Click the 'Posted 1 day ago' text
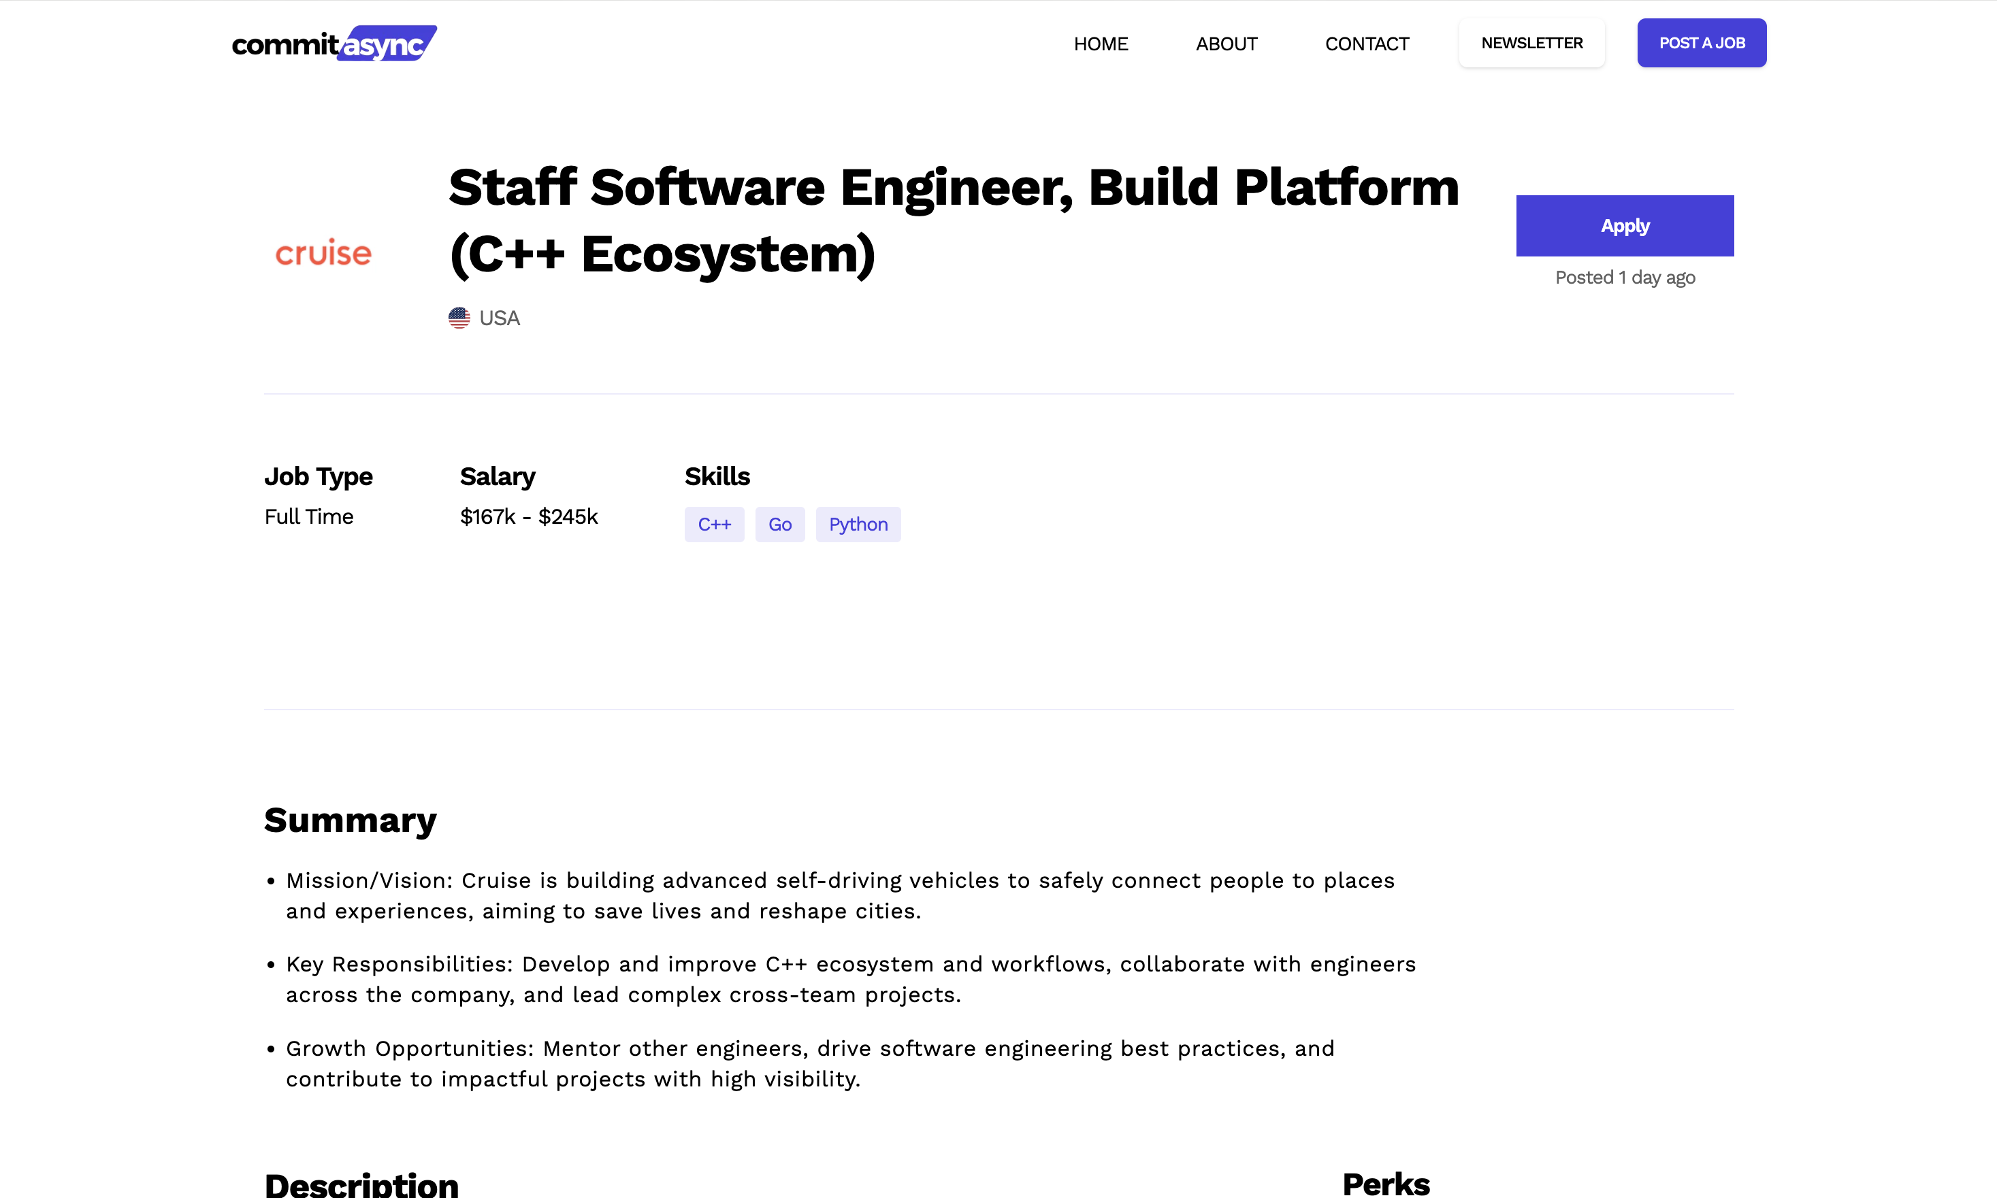The width and height of the screenshot is (1997, 1198). click(x=1625, y=278)
